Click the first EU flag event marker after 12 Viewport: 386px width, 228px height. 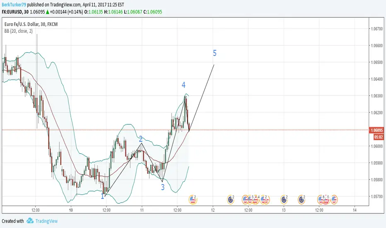(x=231, y=200)
